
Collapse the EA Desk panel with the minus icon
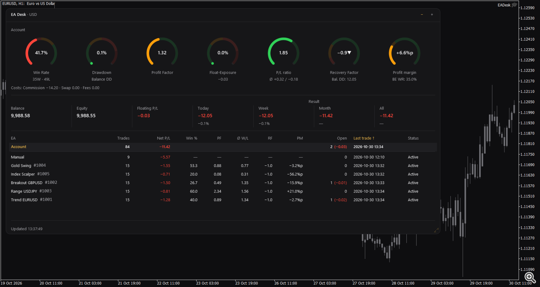422,14
